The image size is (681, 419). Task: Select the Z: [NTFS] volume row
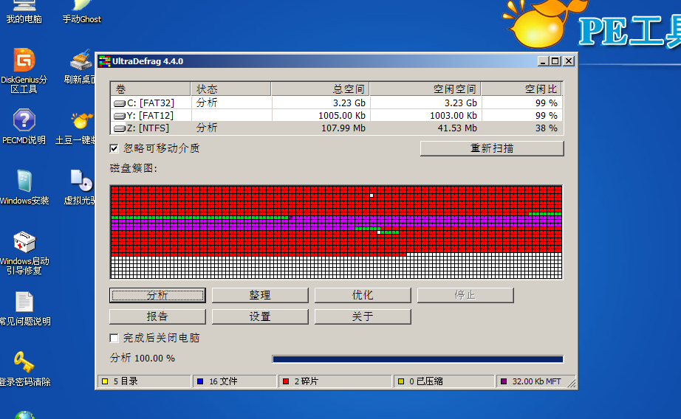click(337, 128)
